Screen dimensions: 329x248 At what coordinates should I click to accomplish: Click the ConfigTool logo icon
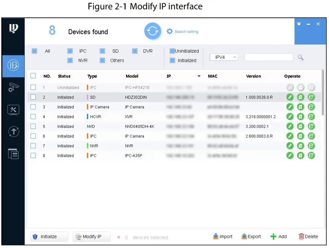[13, 28]
